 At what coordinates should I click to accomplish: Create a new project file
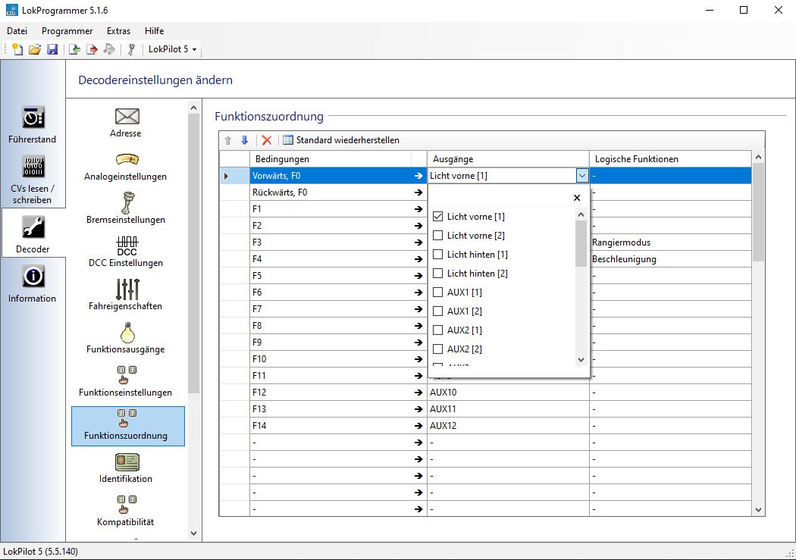point(17,49)
